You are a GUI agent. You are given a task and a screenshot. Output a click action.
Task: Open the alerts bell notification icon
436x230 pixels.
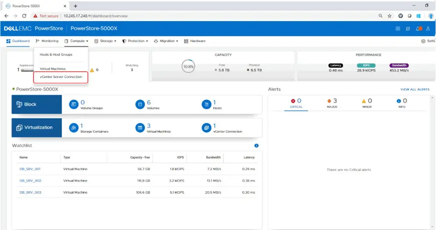(x=419, y=29)
